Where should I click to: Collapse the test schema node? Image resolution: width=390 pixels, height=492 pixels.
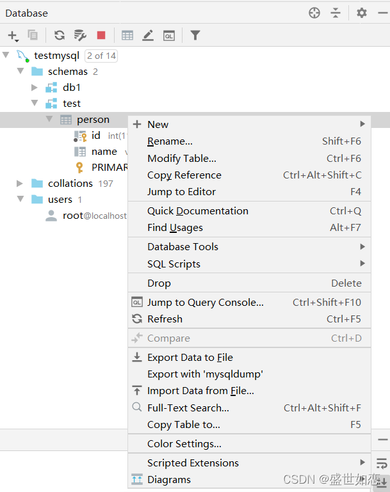click(35, 103)
